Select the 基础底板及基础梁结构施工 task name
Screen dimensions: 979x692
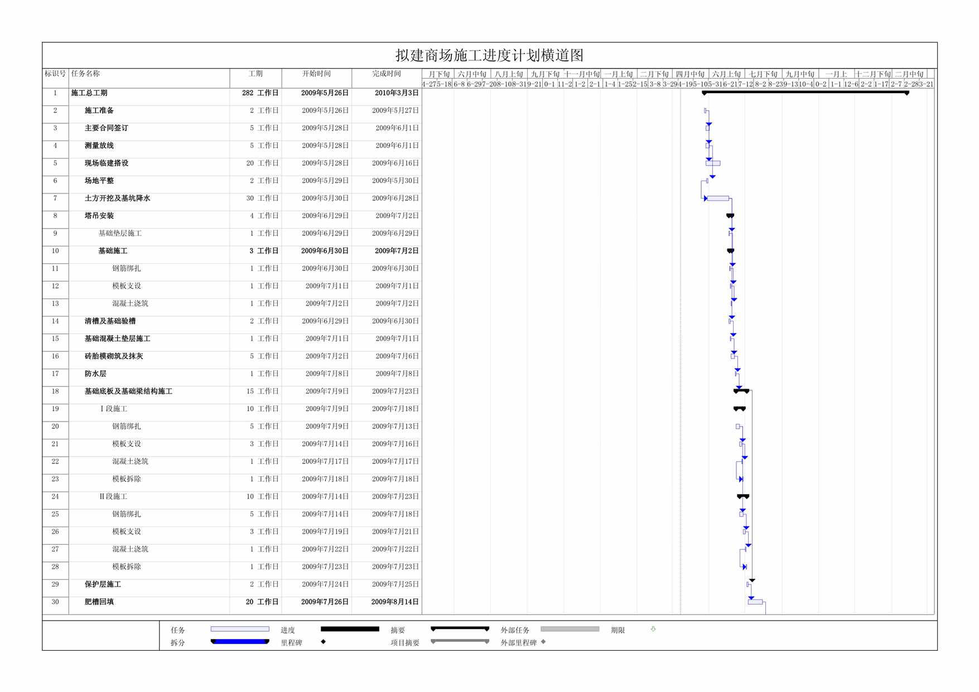point(128,391)
